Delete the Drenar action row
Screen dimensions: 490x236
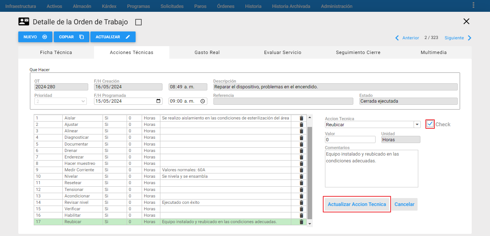301,151
